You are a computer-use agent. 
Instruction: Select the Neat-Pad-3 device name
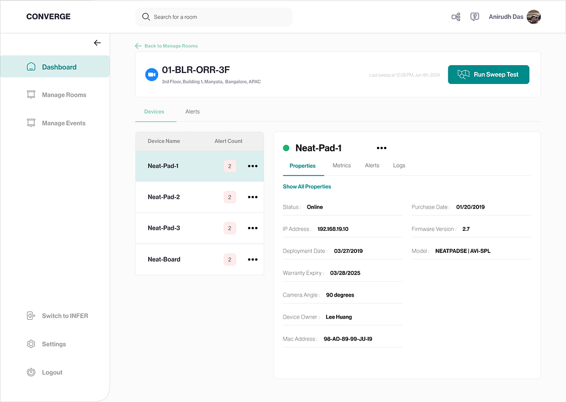(x=164, y=228)
